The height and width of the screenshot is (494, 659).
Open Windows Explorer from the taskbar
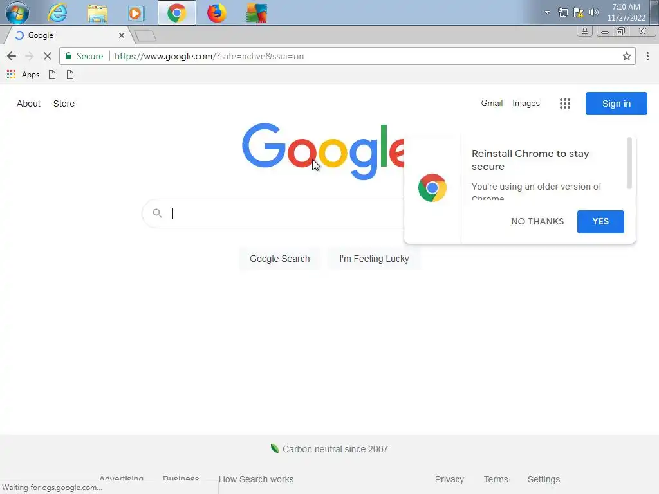coord(97,13)
